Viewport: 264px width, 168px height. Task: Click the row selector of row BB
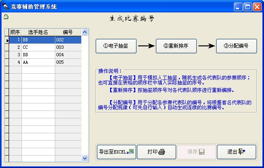click(x=7, y=40)
